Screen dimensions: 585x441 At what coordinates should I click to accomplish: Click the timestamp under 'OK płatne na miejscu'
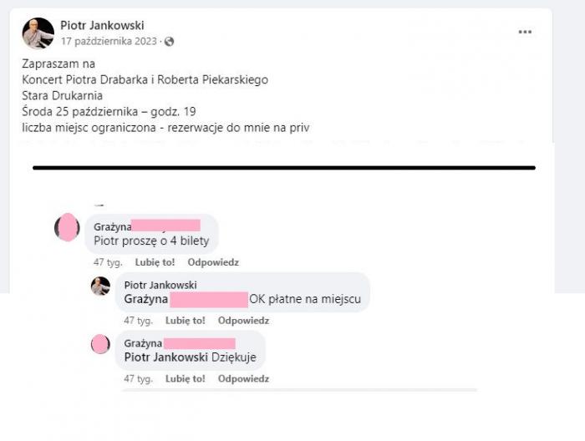click(x=139, y=321)
